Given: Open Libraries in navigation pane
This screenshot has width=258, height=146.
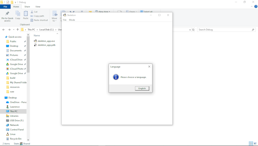Looking at the screenshot, I should 13,116.
